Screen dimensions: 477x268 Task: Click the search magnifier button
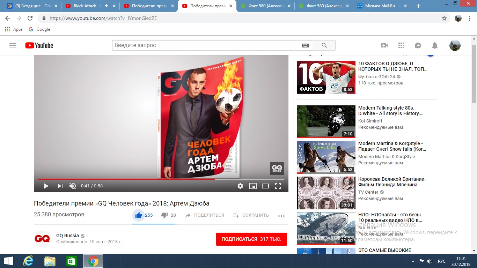(x=324, y=45)
